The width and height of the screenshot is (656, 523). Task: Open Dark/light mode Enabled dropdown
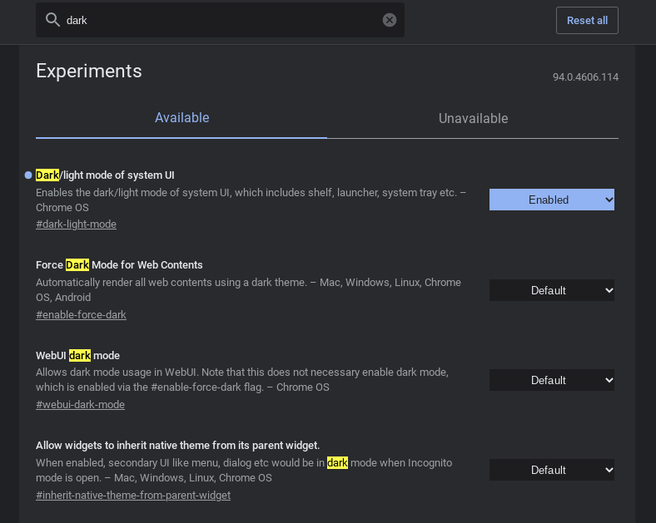coord(552,200)
